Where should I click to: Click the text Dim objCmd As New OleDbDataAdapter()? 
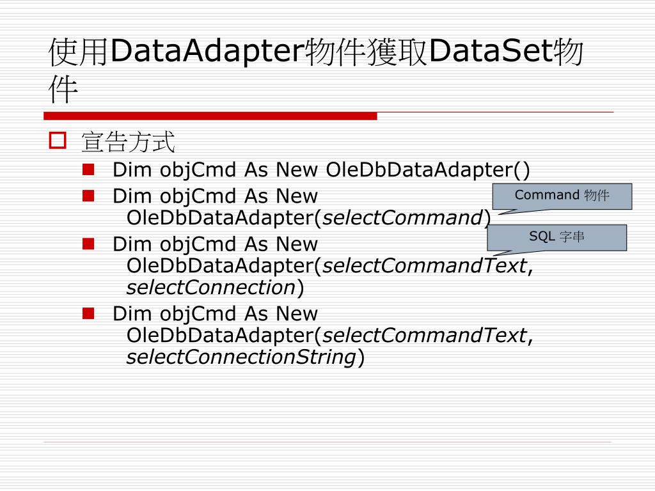(x=321, y=169)
